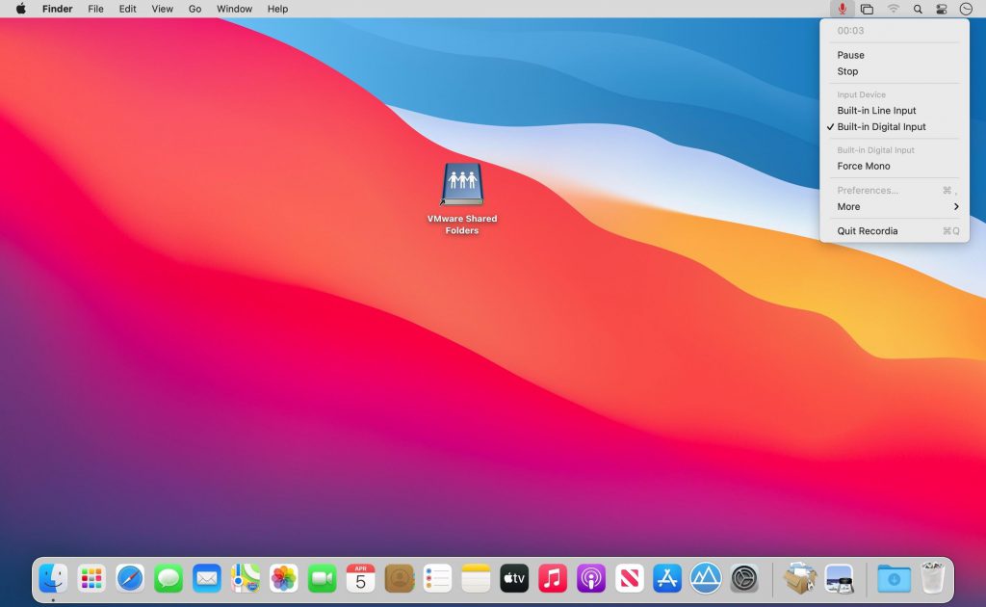Open the Photos app in Dock
Screen dimensions: 986x607
[283, 578]
